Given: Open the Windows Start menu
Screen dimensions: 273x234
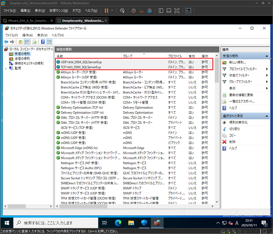Looking at the screenshot, I should pyautogui.click(x=7, y=223).
